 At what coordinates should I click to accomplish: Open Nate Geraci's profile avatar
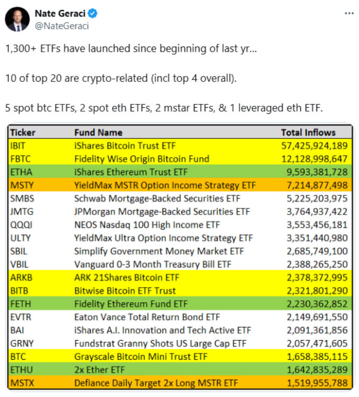[x=17, y=19]
